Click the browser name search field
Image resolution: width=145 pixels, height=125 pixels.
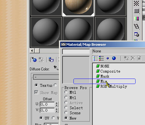click(x=76, y=51)
